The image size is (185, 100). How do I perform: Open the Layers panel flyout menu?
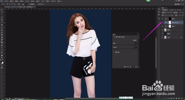[184, 8]
